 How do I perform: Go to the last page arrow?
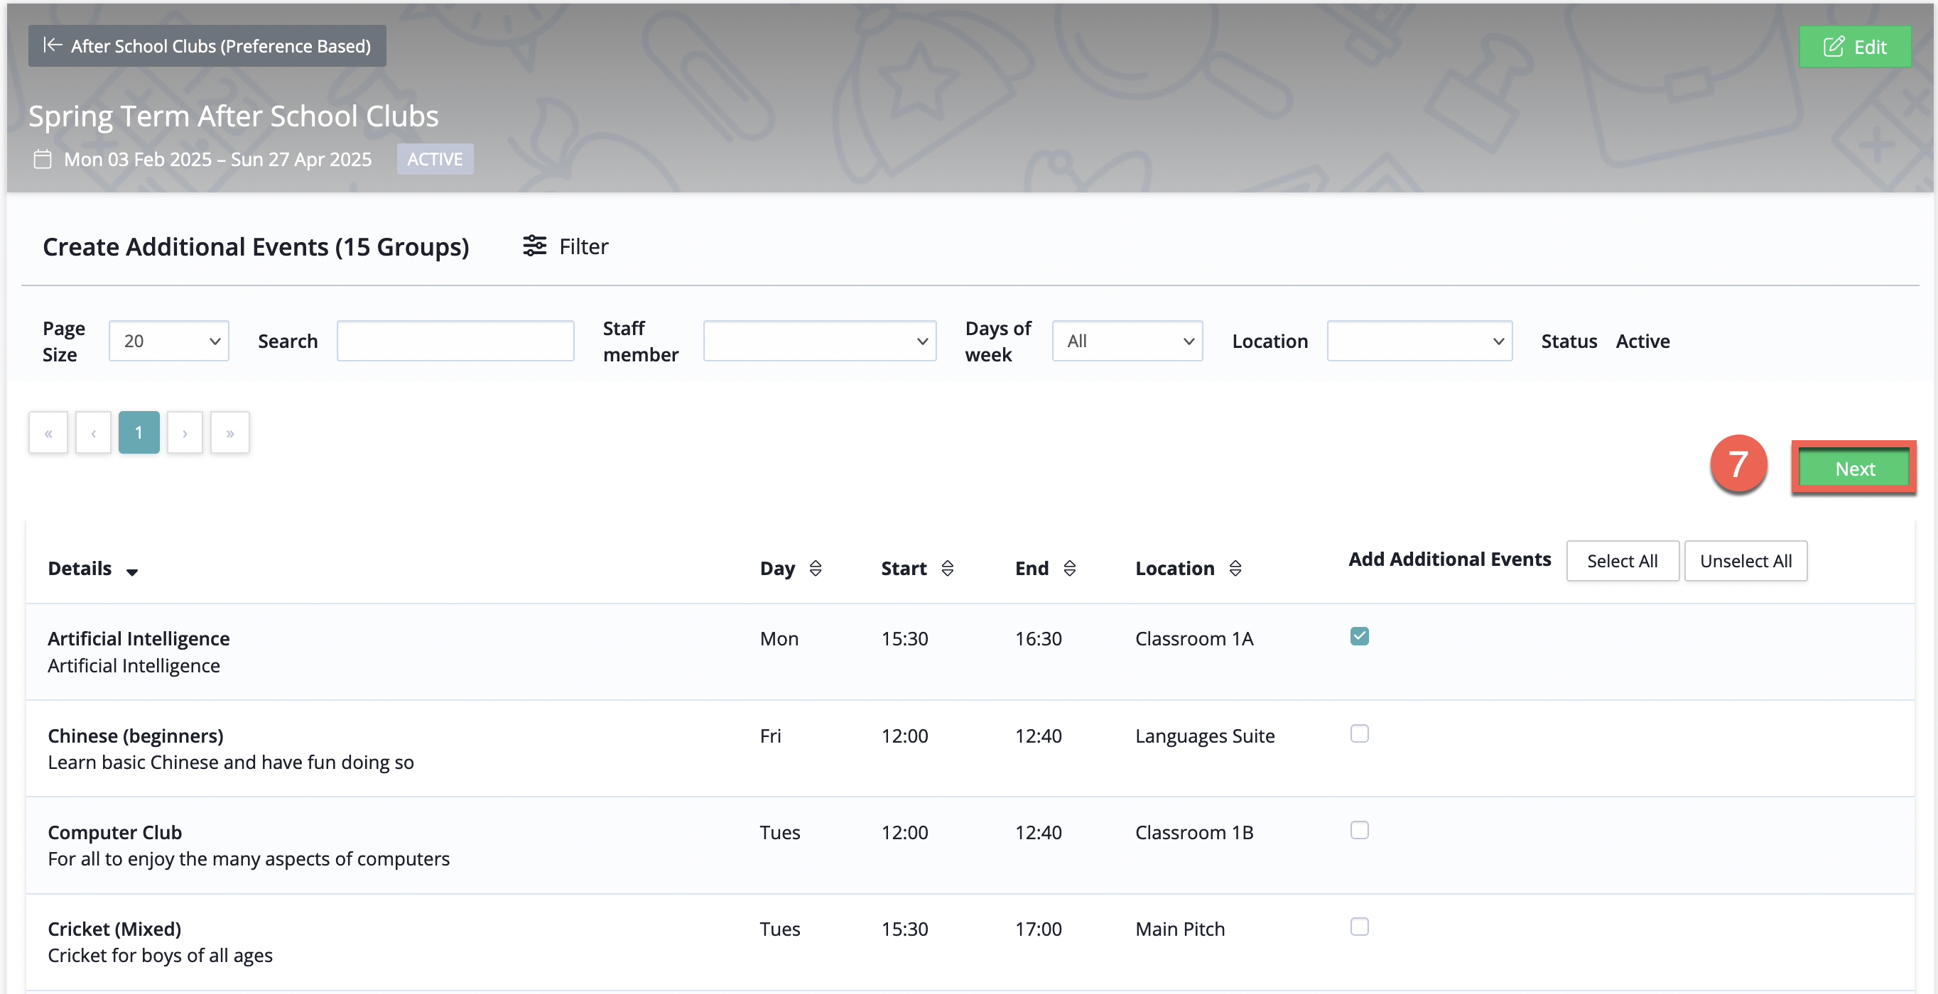pos(229,433)
